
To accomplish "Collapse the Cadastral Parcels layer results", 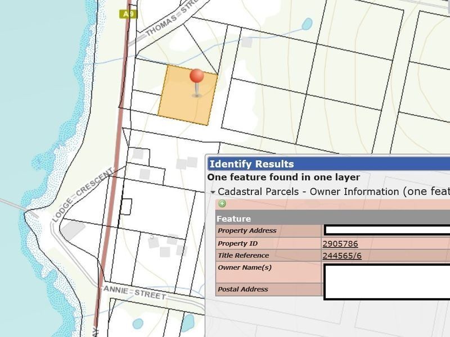I will click(213, 192).
